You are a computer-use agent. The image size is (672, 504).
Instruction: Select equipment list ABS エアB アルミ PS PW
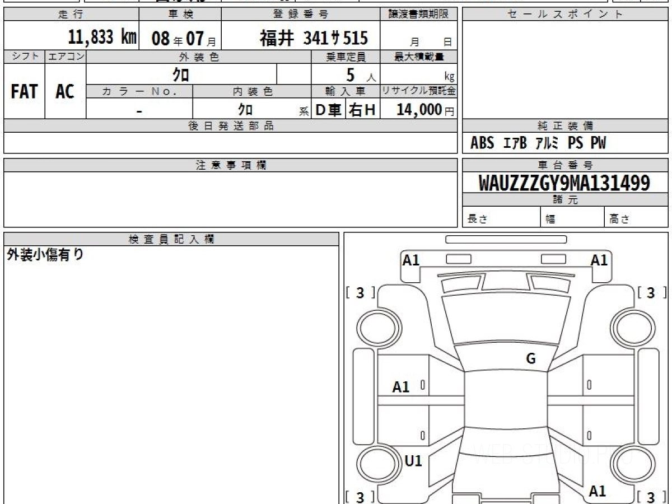point(538,143)
